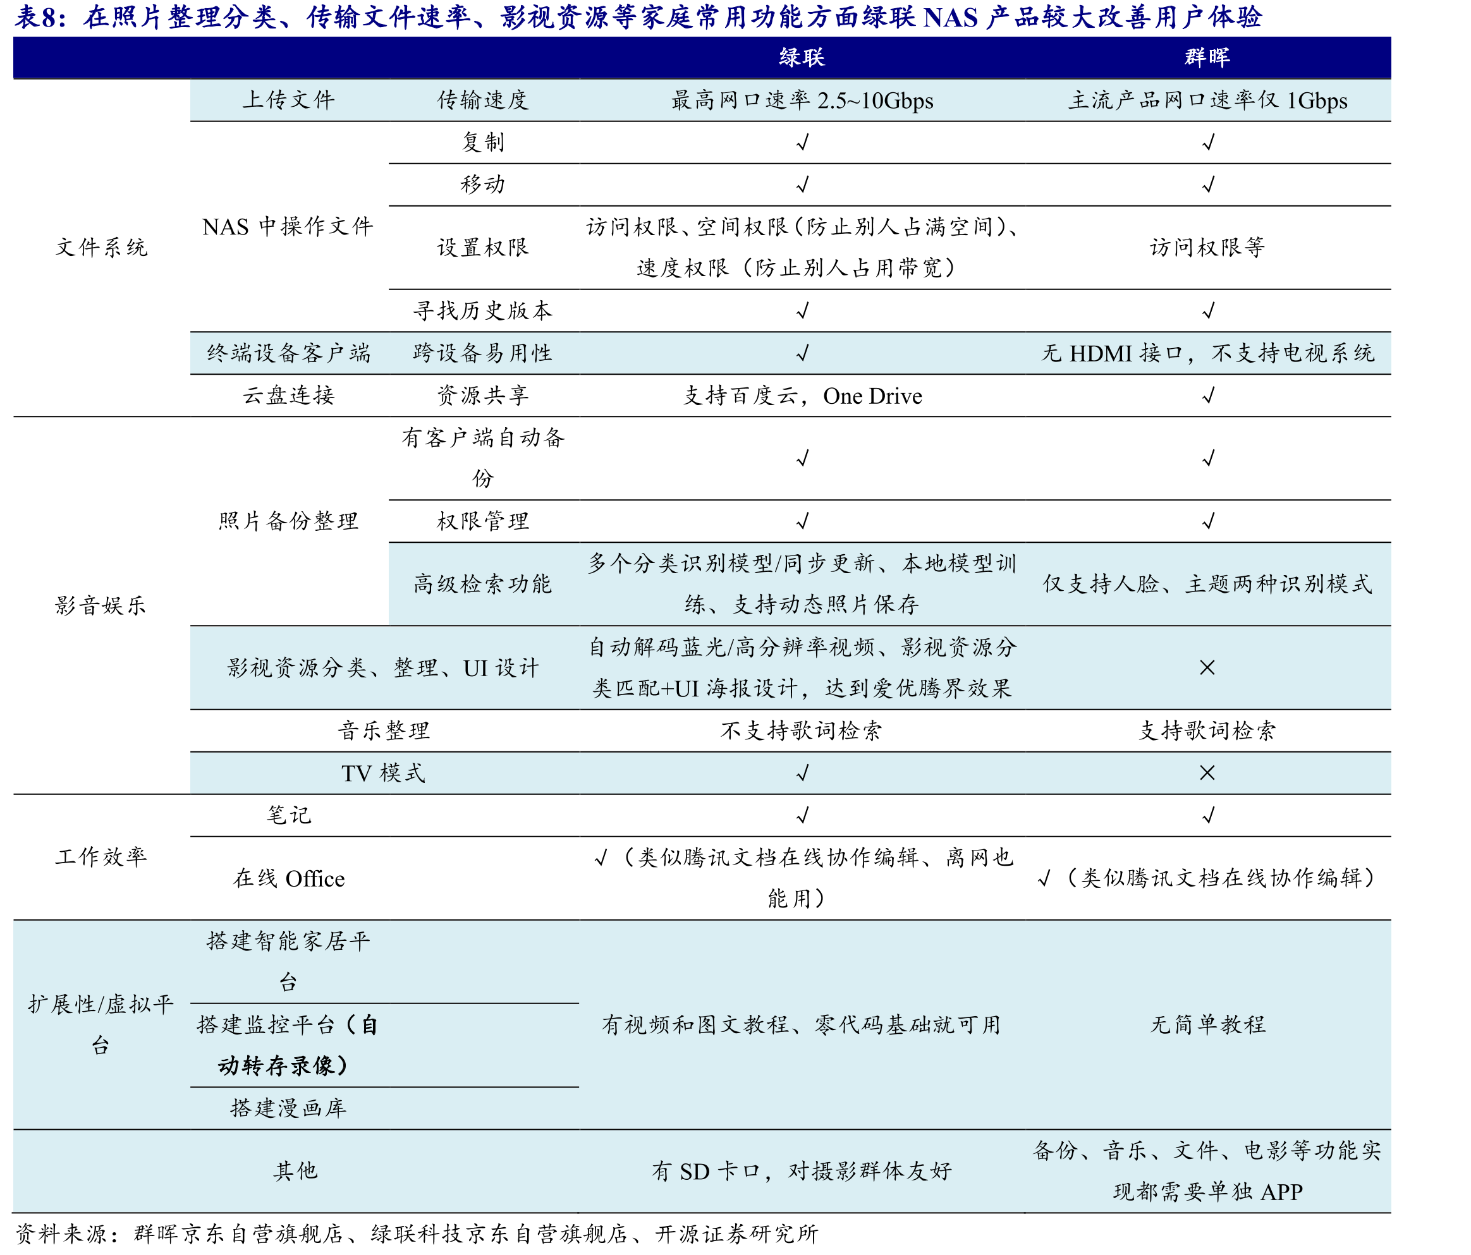Select the '上传文件' cell
This screenshot has width=1471, height=1255.
(288, 100)
